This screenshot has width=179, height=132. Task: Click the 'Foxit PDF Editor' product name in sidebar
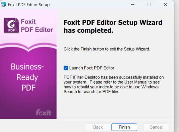(37, 25)
